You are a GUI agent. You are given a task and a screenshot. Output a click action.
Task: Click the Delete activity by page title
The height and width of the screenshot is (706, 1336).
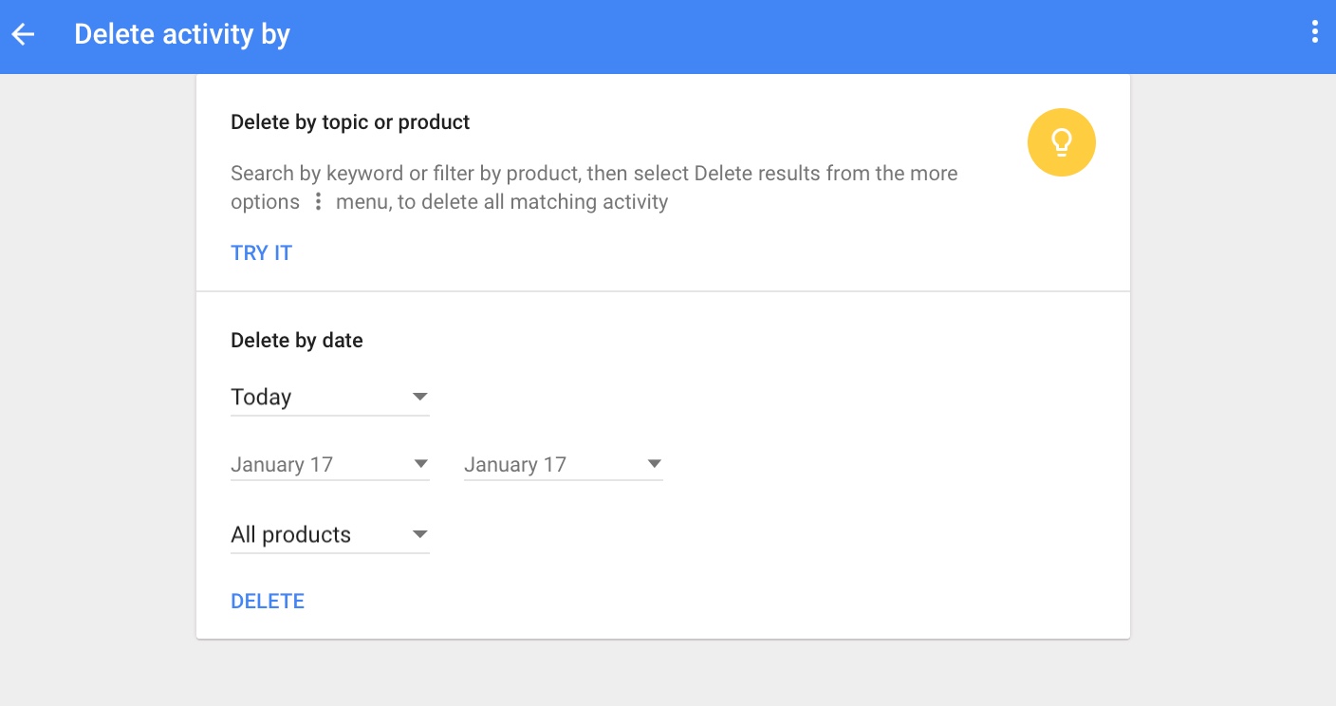coord(182,34)
